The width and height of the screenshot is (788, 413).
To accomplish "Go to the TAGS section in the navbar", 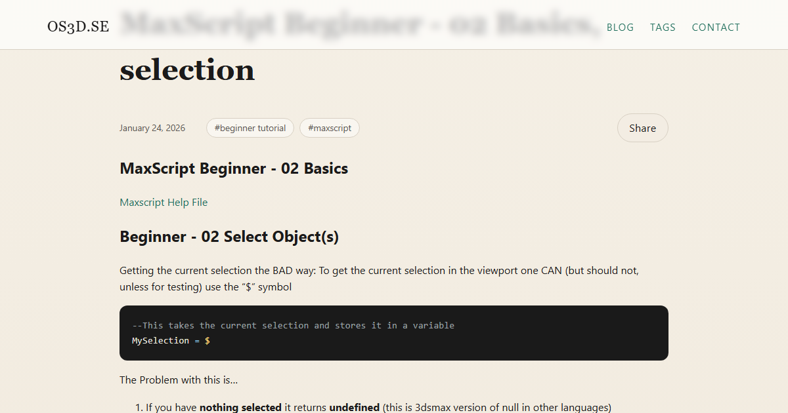I will 663,27.
